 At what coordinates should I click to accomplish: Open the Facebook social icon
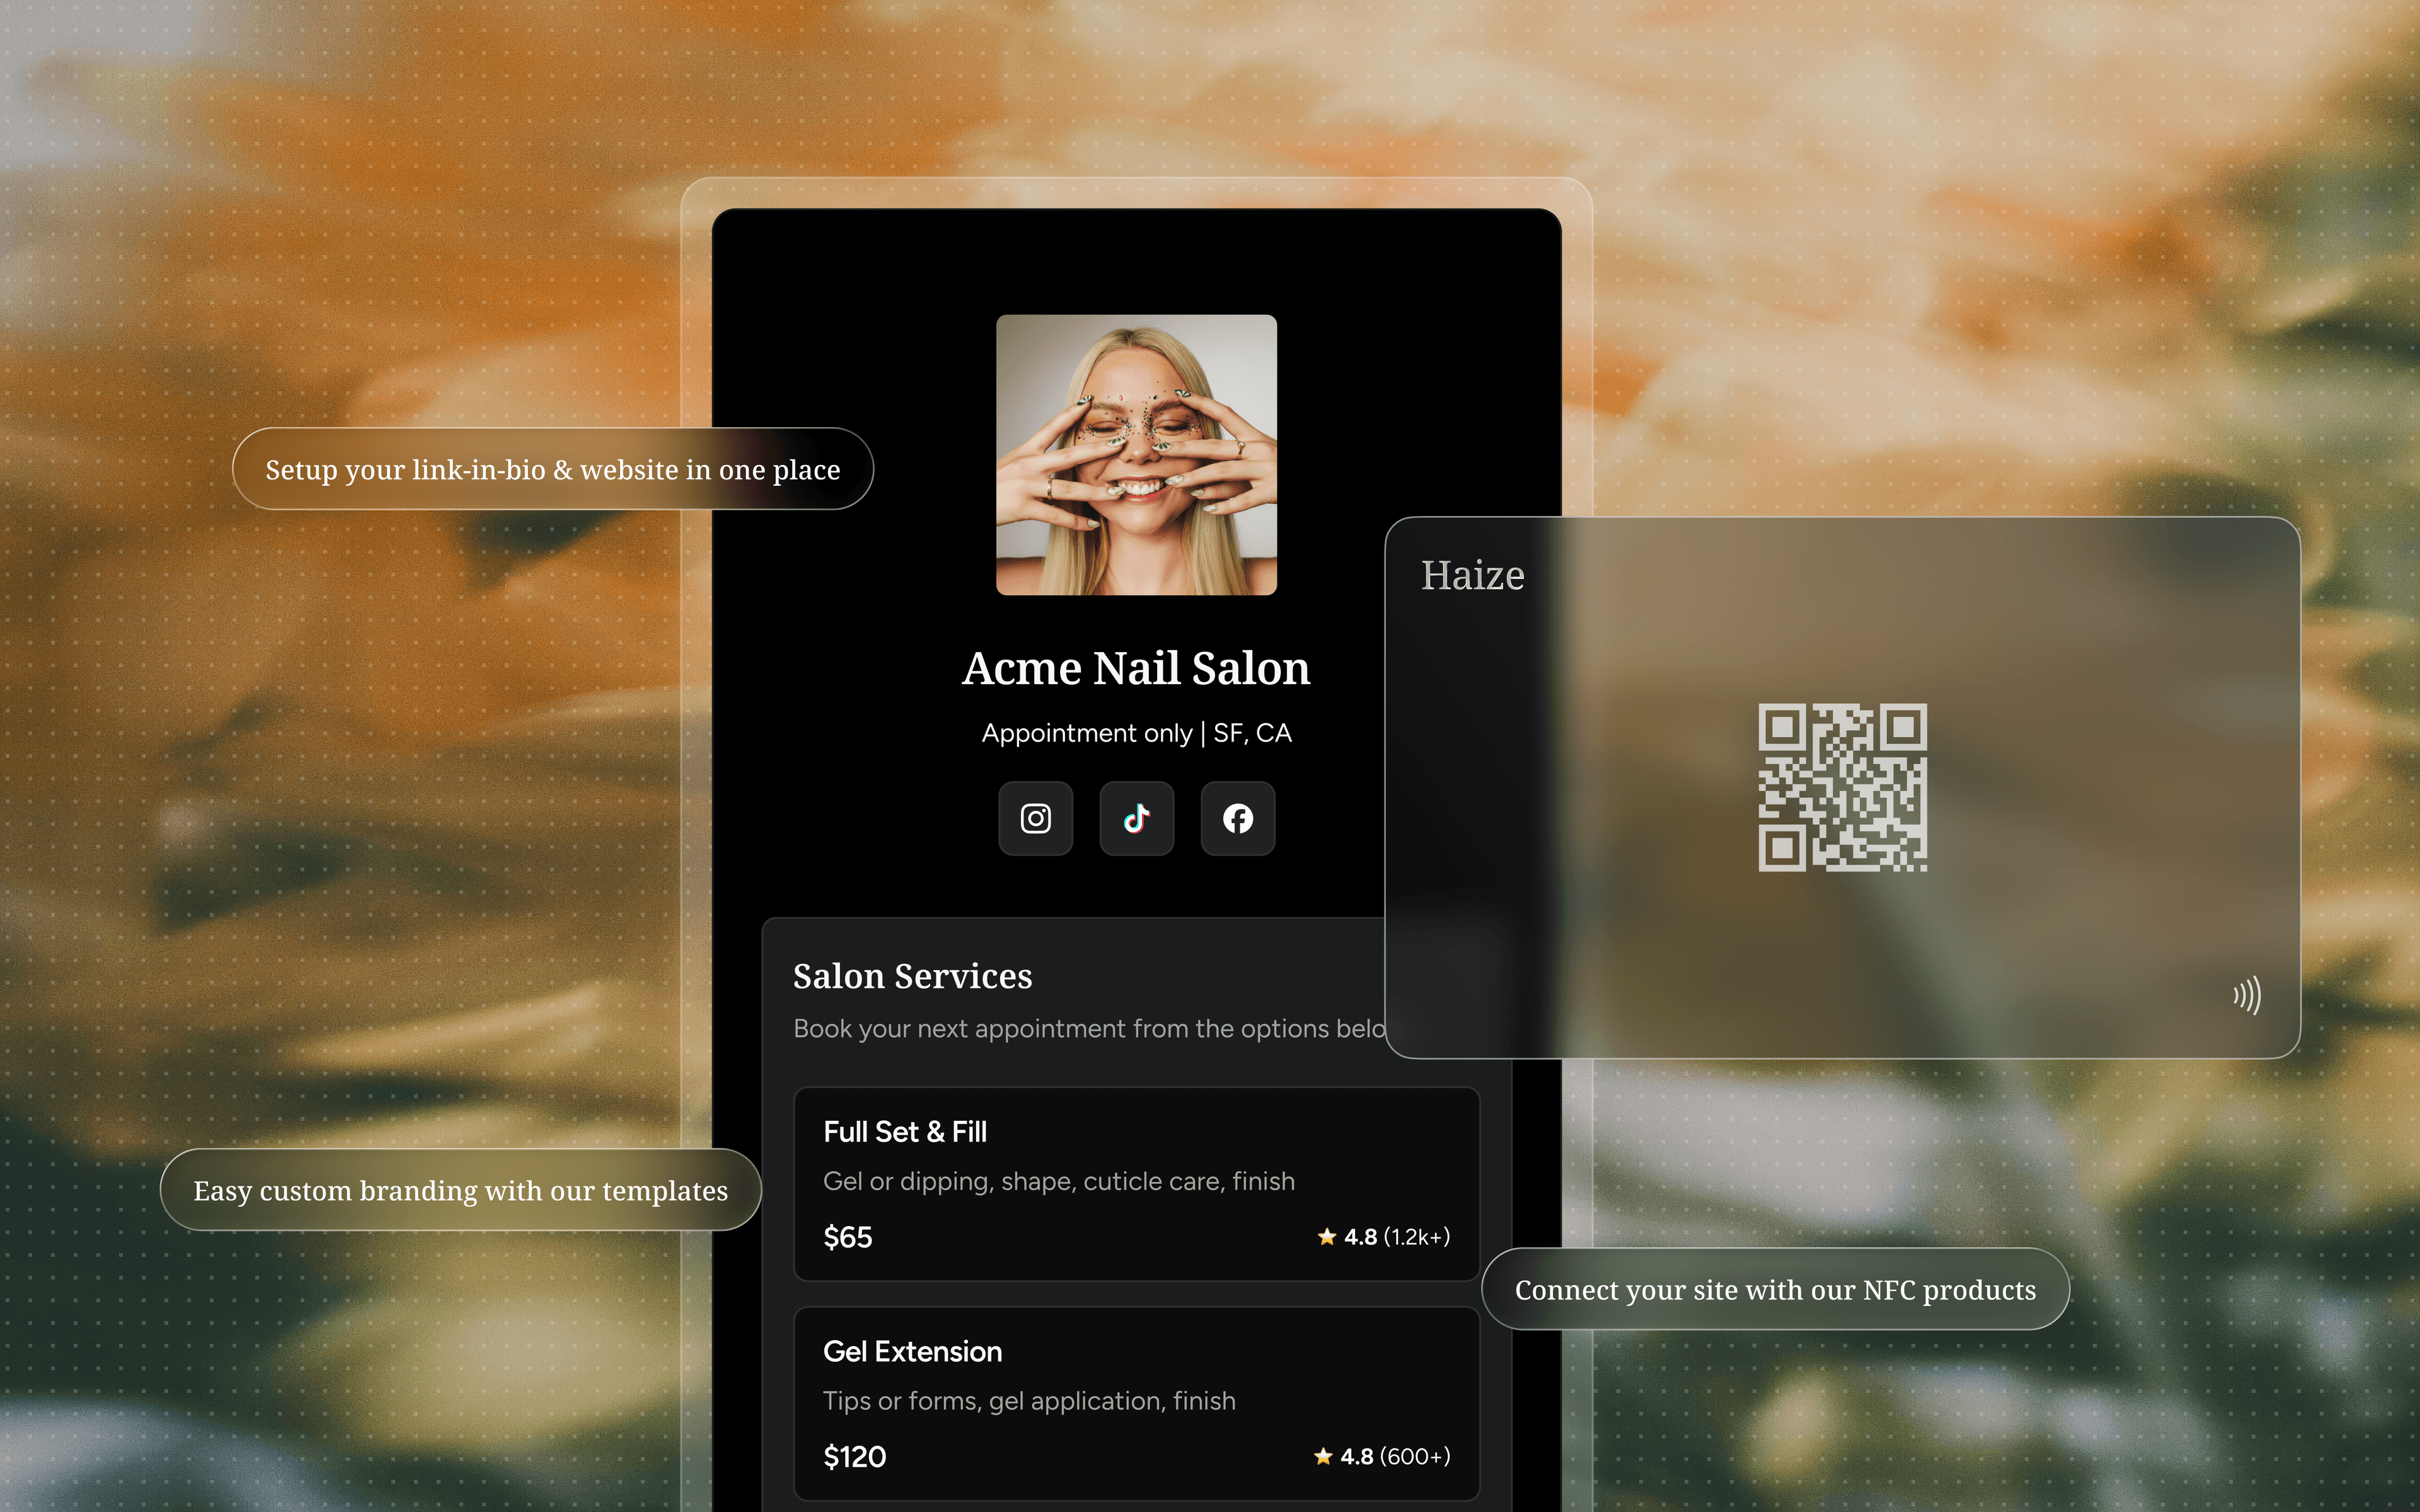(1237, 818)
